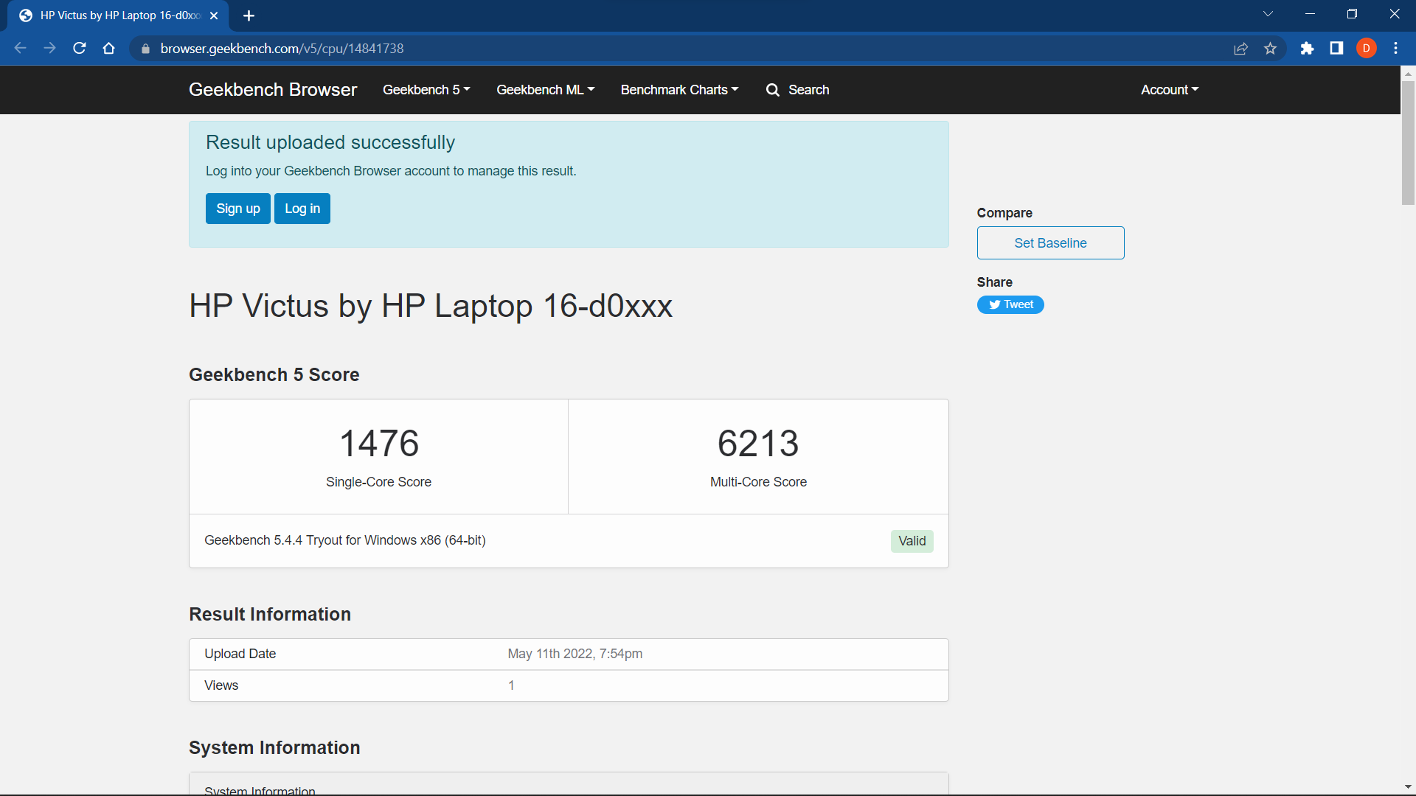The image size is (1416, 796).
Task: Click the scrollbar down arrow
Action: click(x=1408, y=787)
